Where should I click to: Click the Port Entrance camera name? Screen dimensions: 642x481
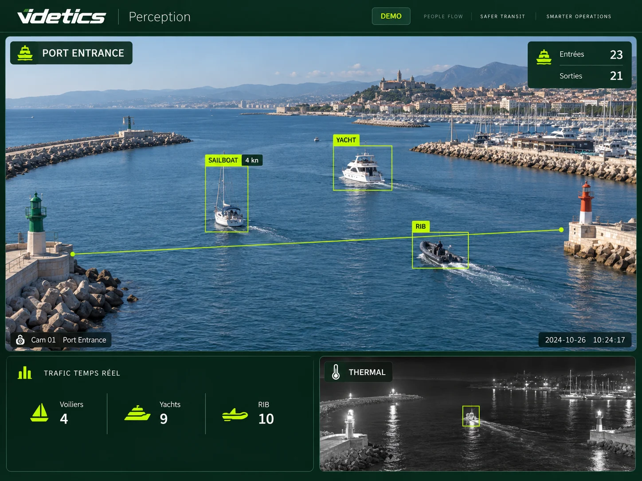84,340
